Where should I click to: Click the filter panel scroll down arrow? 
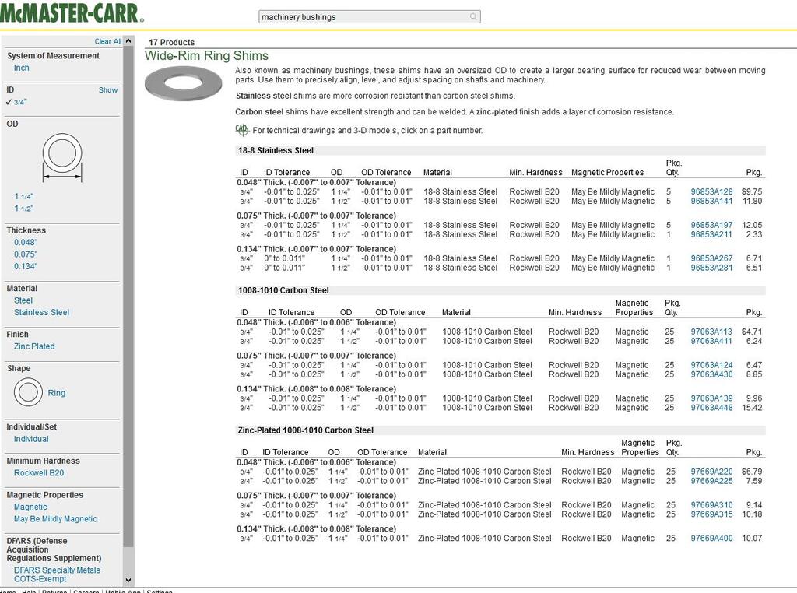[x=128, y=580]
